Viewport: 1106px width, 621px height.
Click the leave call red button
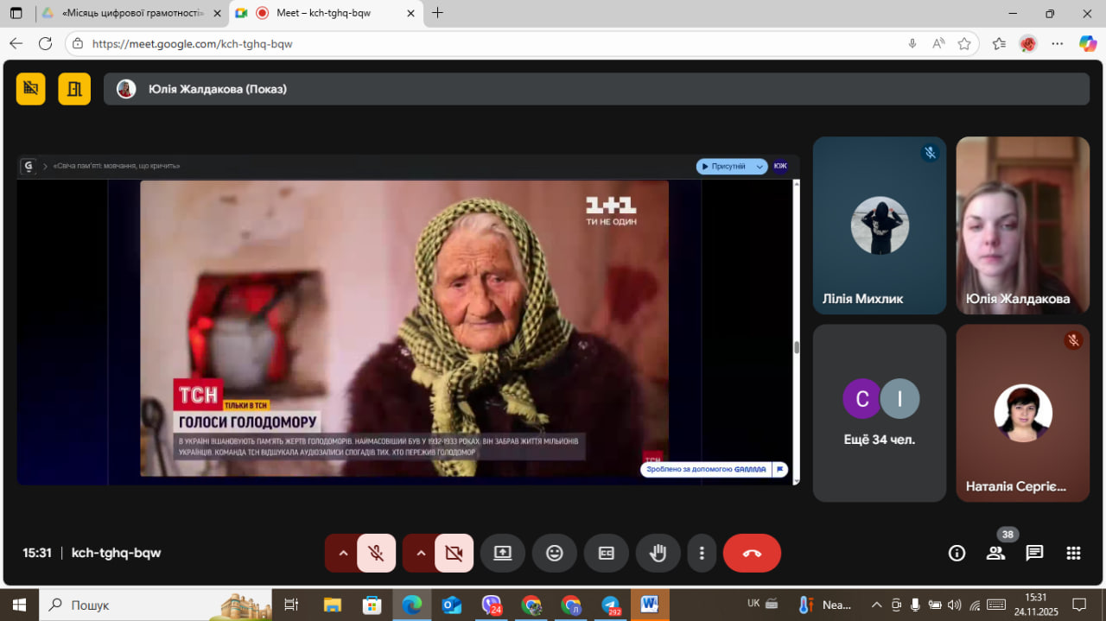point(752,554)
